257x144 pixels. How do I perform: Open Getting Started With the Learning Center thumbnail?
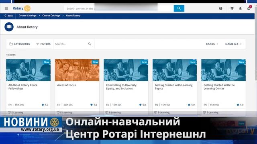click(224, 70)
